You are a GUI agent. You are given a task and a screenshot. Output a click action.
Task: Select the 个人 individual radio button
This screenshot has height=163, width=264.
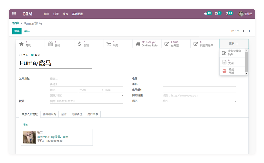(x=21, y=55)
